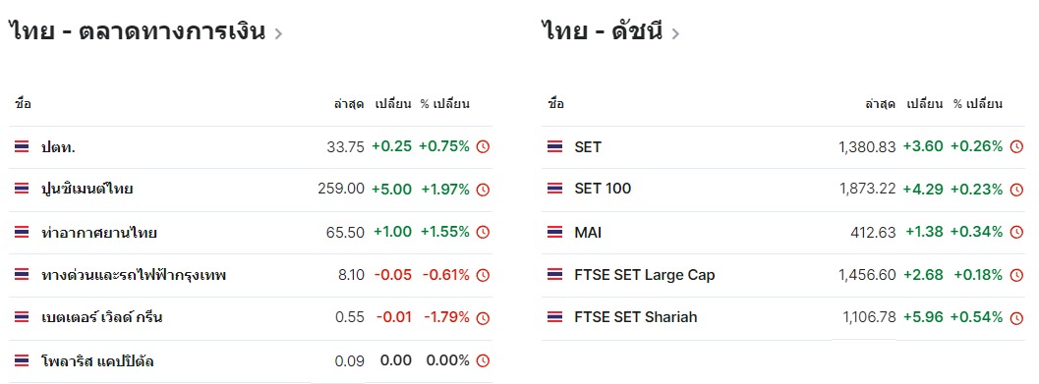Open the FTSE SET Large Cap link
Image resolution: width=1039 pixels, height=384 pixels.
(645, 275)
